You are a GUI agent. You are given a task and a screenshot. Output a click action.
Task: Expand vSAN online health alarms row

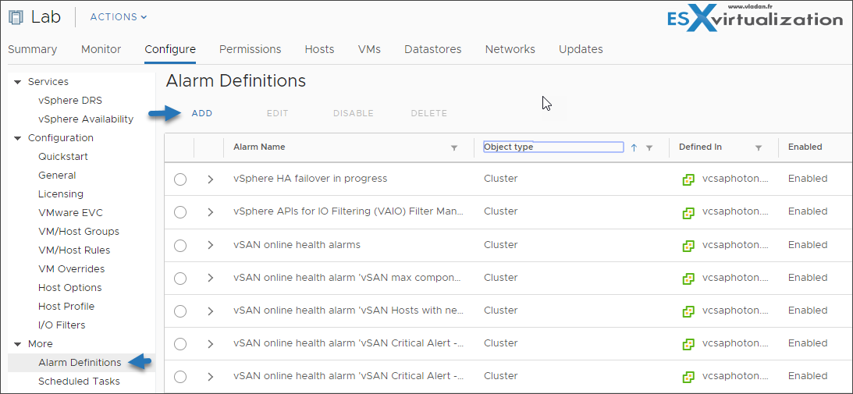(211, 246)
